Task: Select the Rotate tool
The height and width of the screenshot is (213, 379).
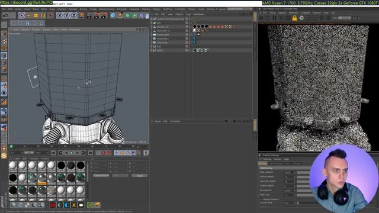Action: coord(43,15)
